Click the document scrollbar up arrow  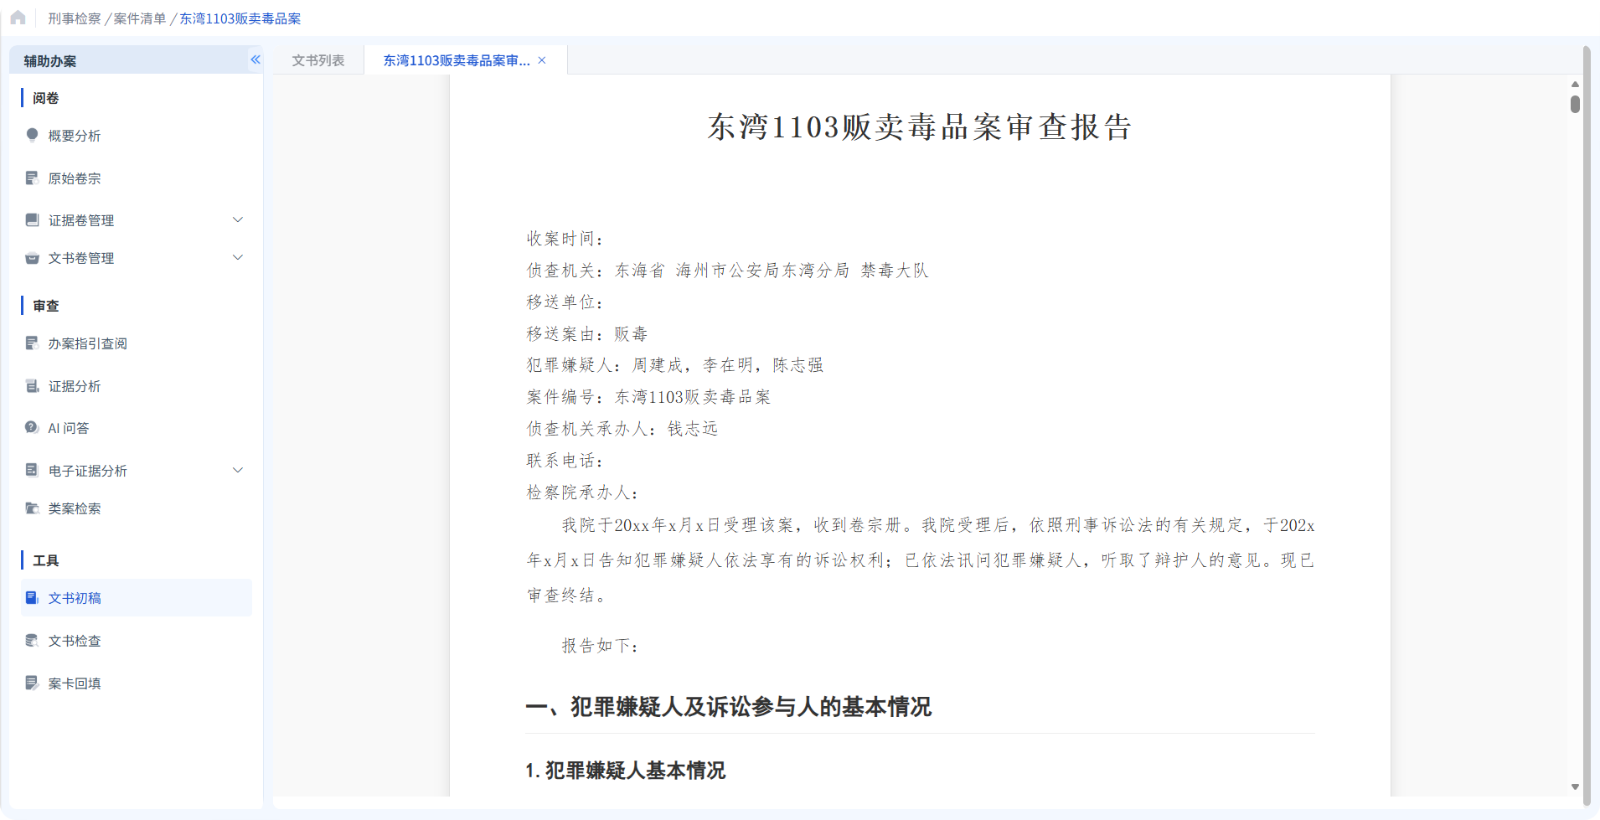point(1575,84)
